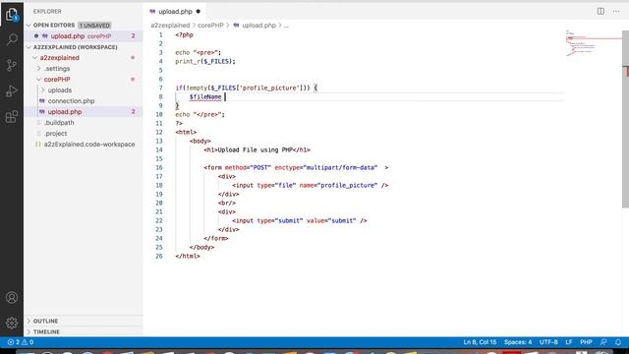Viewport: 629px width, 354px height.
Task: Click the profile_picture input on line 18
Action: click(x=311, y=186)
